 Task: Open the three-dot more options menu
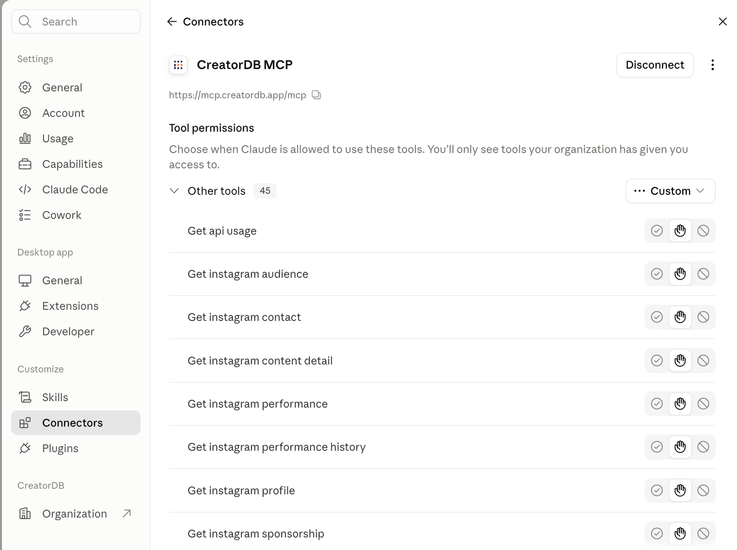712,65
